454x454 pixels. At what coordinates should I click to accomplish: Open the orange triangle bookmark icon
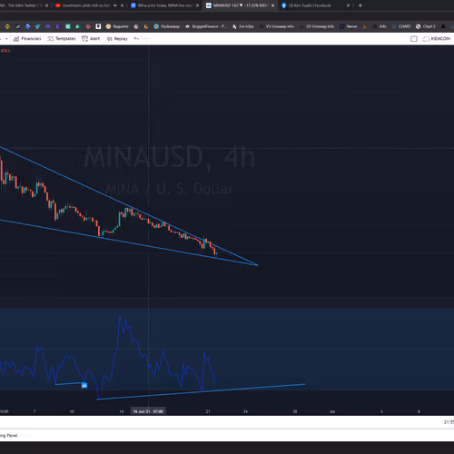click(x=365, y=26)
